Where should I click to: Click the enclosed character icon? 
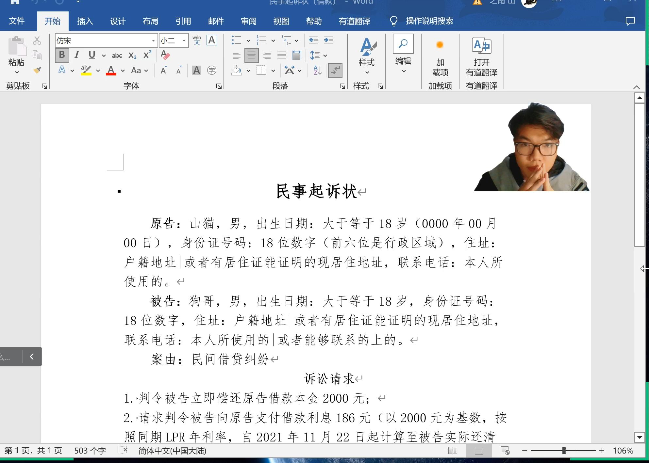click(x=212, y=70)
